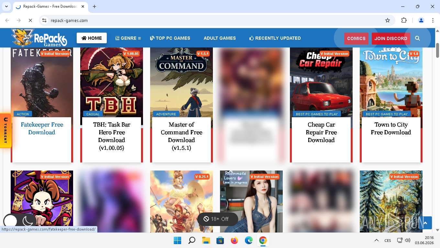Toggle the 18+ Off content filter
This screenshot has width=440, height=248.
pyautogui.click(x=217, y=219)
